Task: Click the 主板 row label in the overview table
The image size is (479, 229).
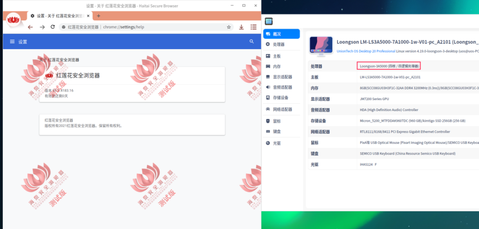Action: point(314,77)
